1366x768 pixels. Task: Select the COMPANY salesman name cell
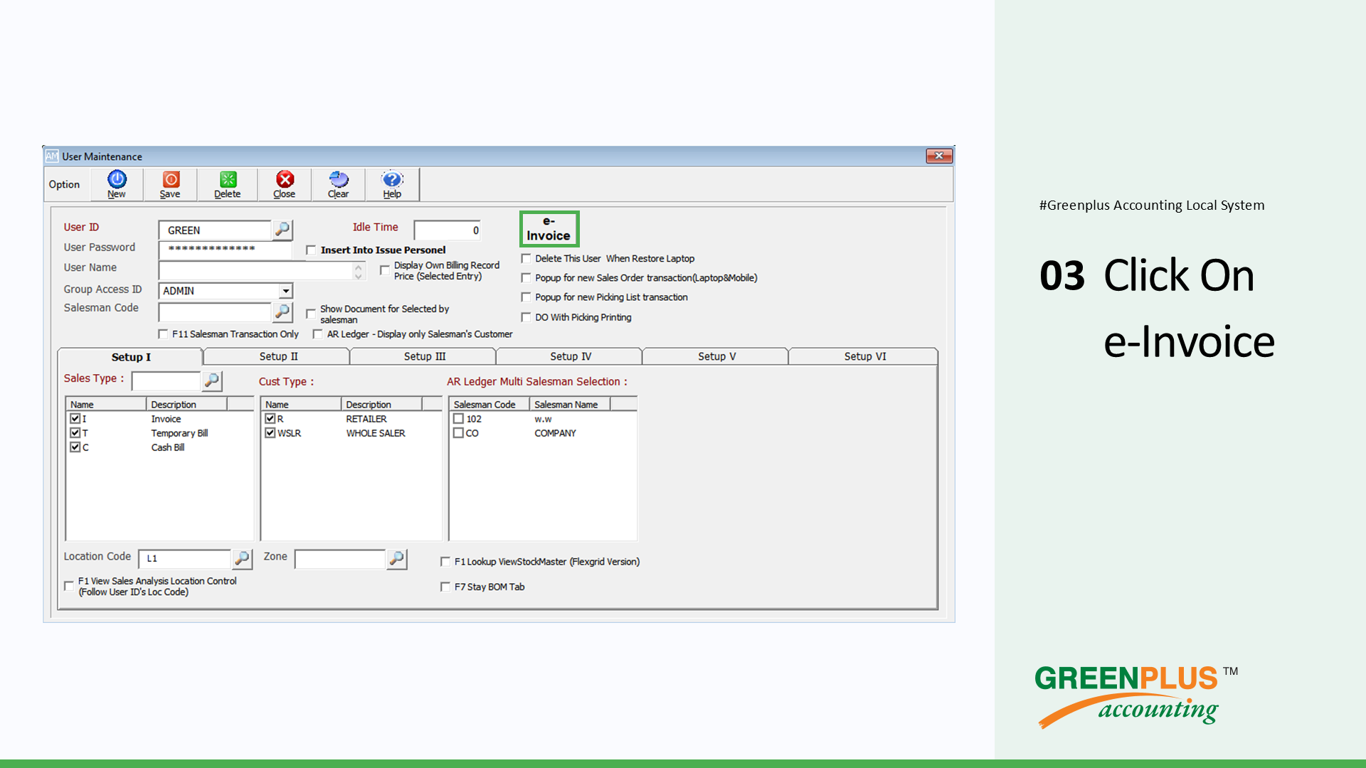click(556, 433)
